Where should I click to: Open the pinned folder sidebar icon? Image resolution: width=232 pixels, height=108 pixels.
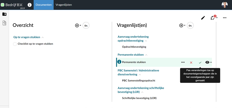[4, 14]
